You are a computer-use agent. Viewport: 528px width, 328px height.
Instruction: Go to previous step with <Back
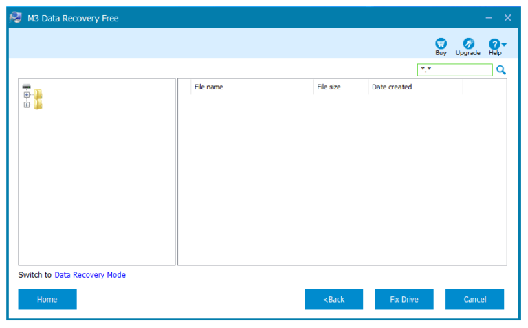(x=333, y=299)
